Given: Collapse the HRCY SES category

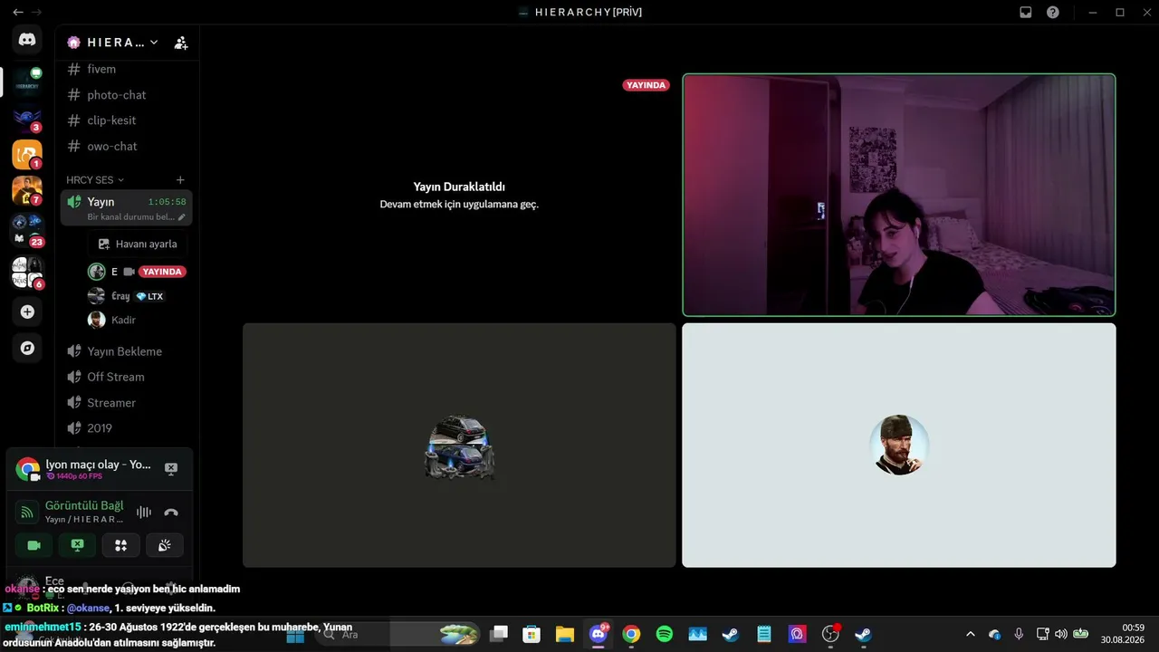Looking at the screenshot, I should tap(95, 180).
